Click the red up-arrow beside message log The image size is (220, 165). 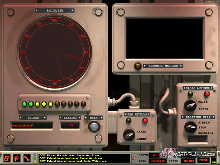click(x=134, y=158)
